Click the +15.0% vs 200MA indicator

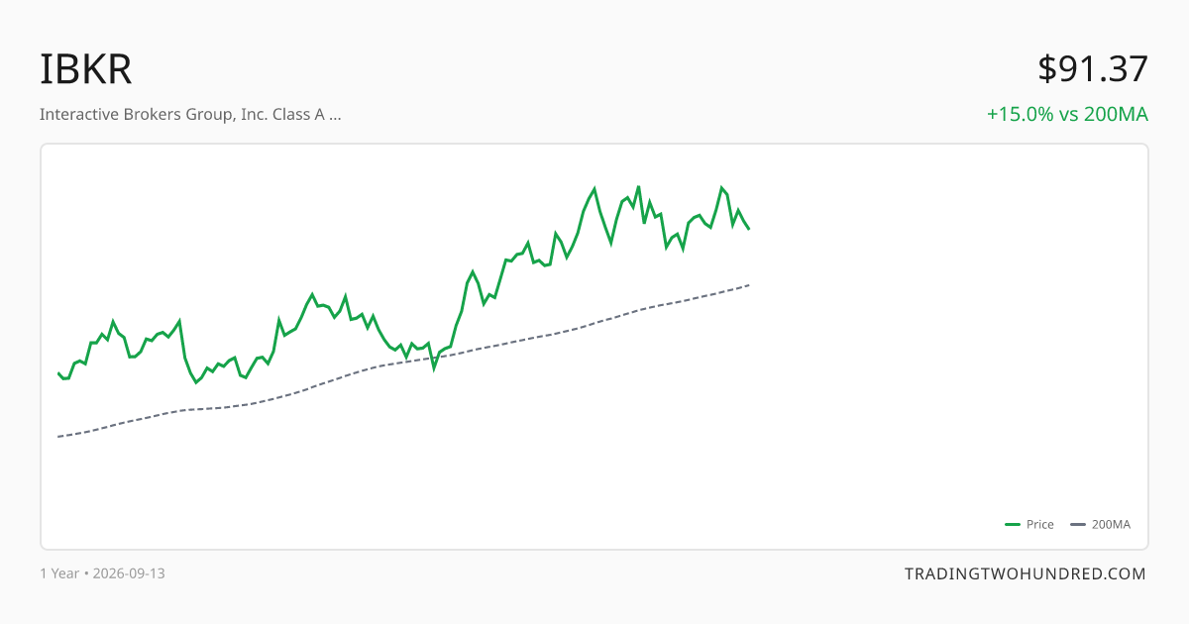point(1067,114)
